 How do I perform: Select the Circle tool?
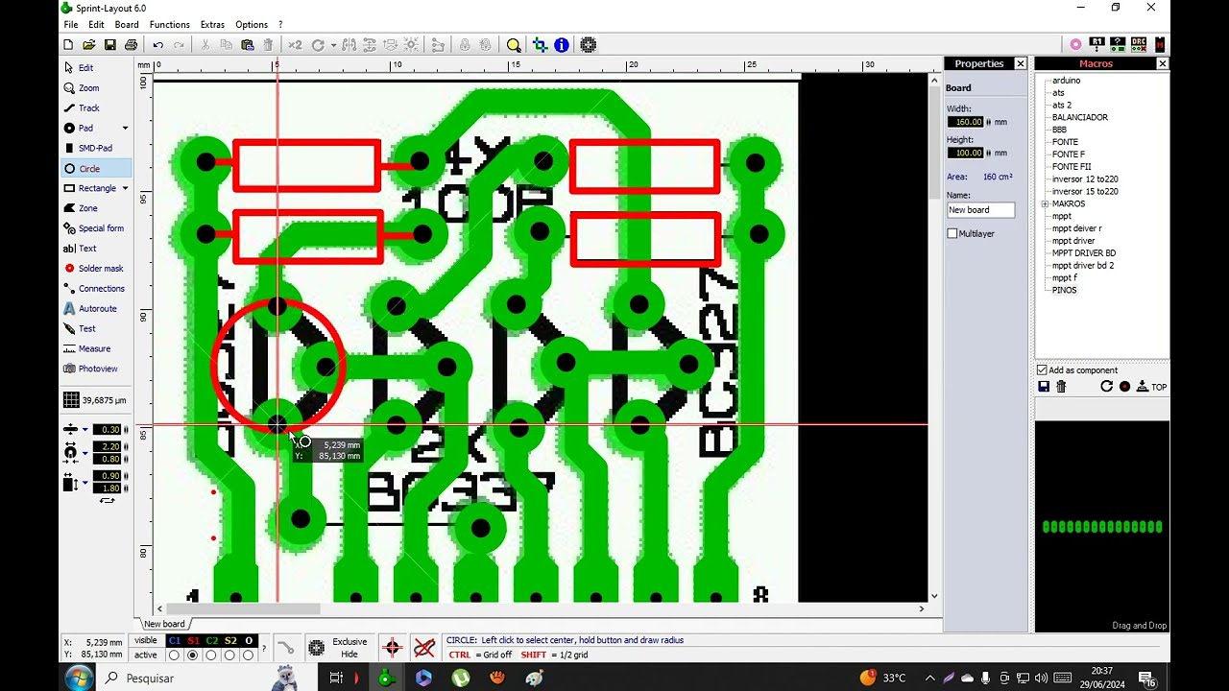coord(95,168)
